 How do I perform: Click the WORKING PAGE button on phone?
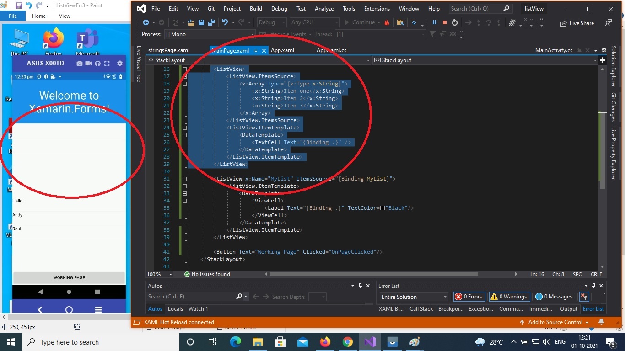[69, 277]
